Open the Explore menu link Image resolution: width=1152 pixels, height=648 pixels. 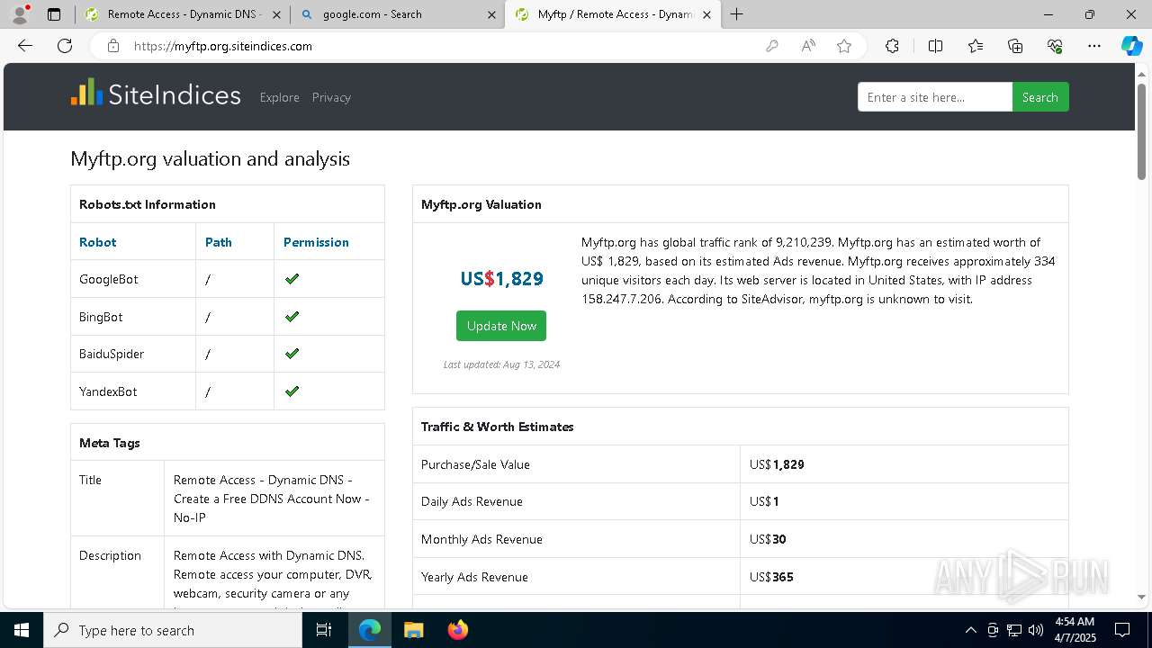[279, 97]
